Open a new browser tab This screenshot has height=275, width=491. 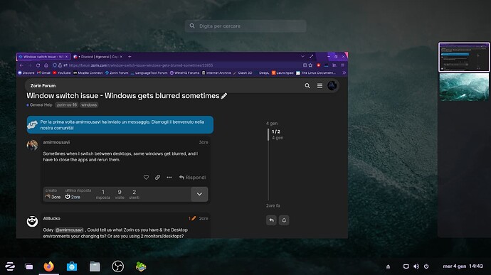click(130, 57)
